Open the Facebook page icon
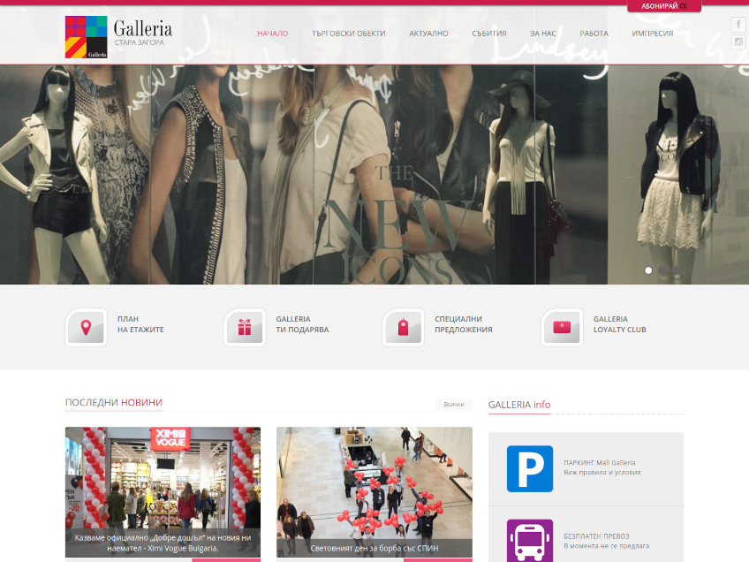 point(738,23)
